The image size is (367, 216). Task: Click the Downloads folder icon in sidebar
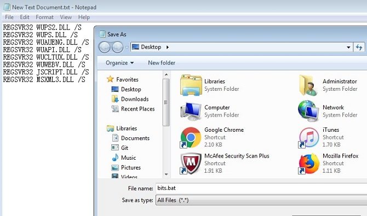pyautogui.click(x=115, y=99)
